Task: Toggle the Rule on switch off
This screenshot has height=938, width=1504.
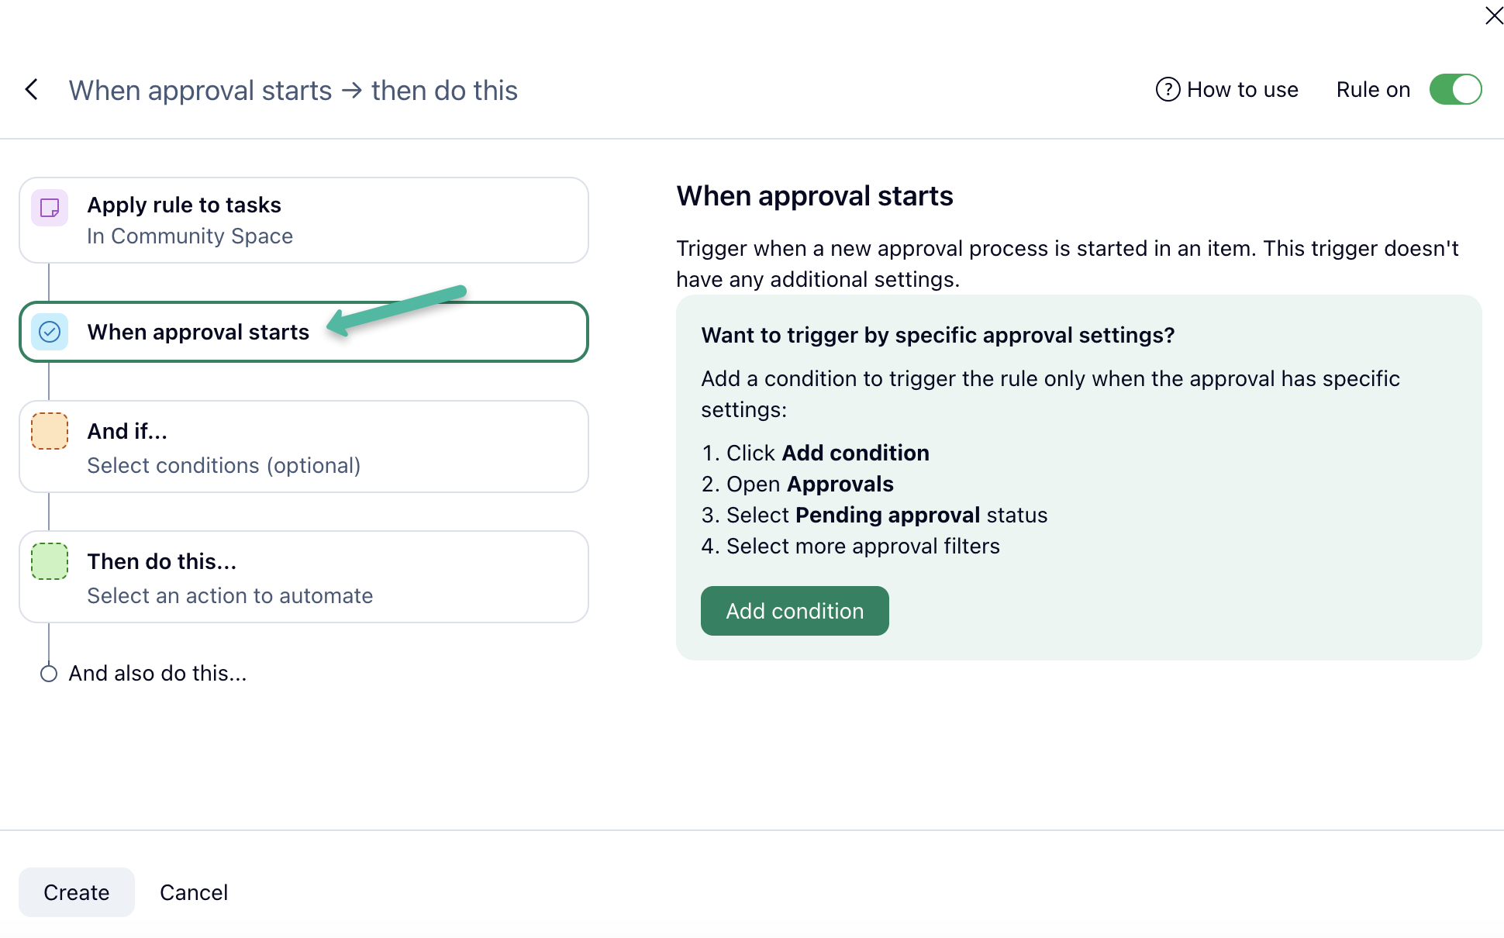Action: [1455, 90]
